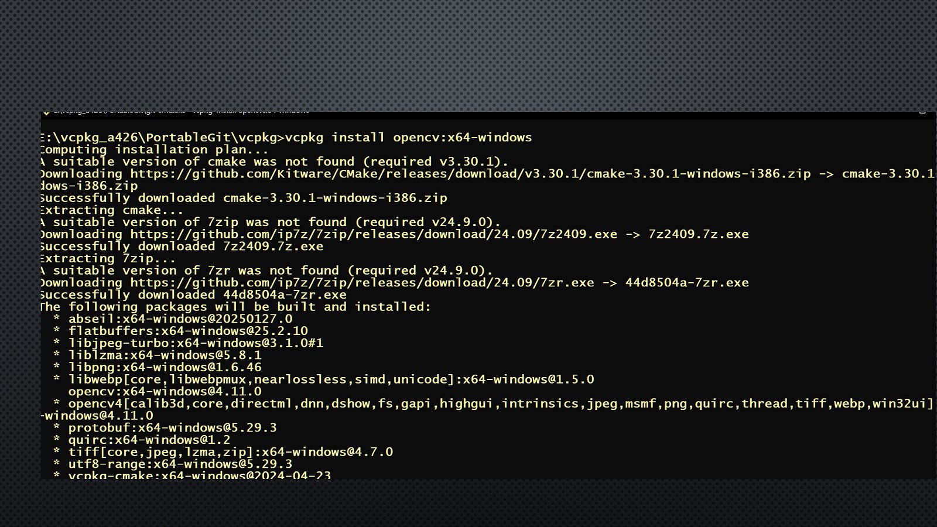Click the maximize button of the console window
This screenshot has height=527, width=937.
point(922,112)
